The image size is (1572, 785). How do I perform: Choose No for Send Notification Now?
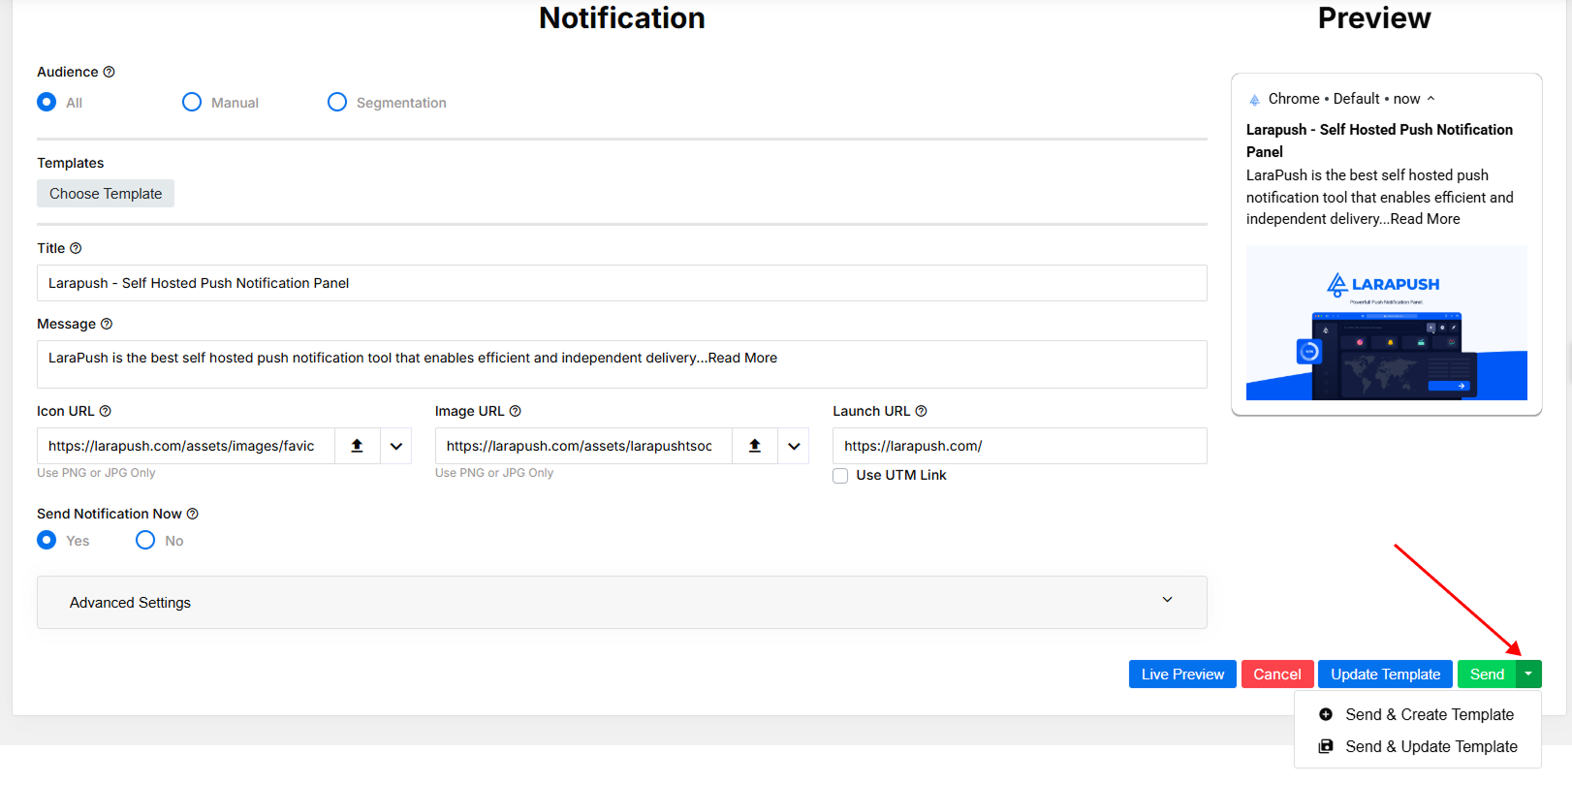click(145, 540)
